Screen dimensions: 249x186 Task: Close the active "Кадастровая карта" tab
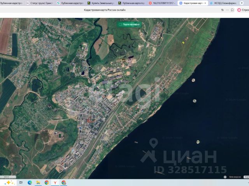(205, 3)
